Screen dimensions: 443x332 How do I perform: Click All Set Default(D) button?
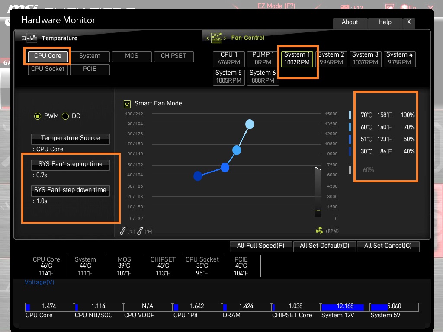(324, 246)
